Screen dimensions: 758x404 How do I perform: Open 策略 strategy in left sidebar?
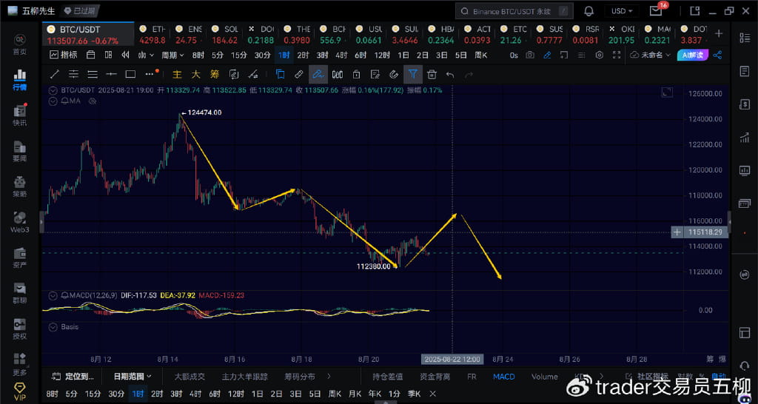click(x=20, y=186)
